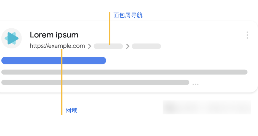
Task: Open the three-dot options menu
Action: (247, 35)
